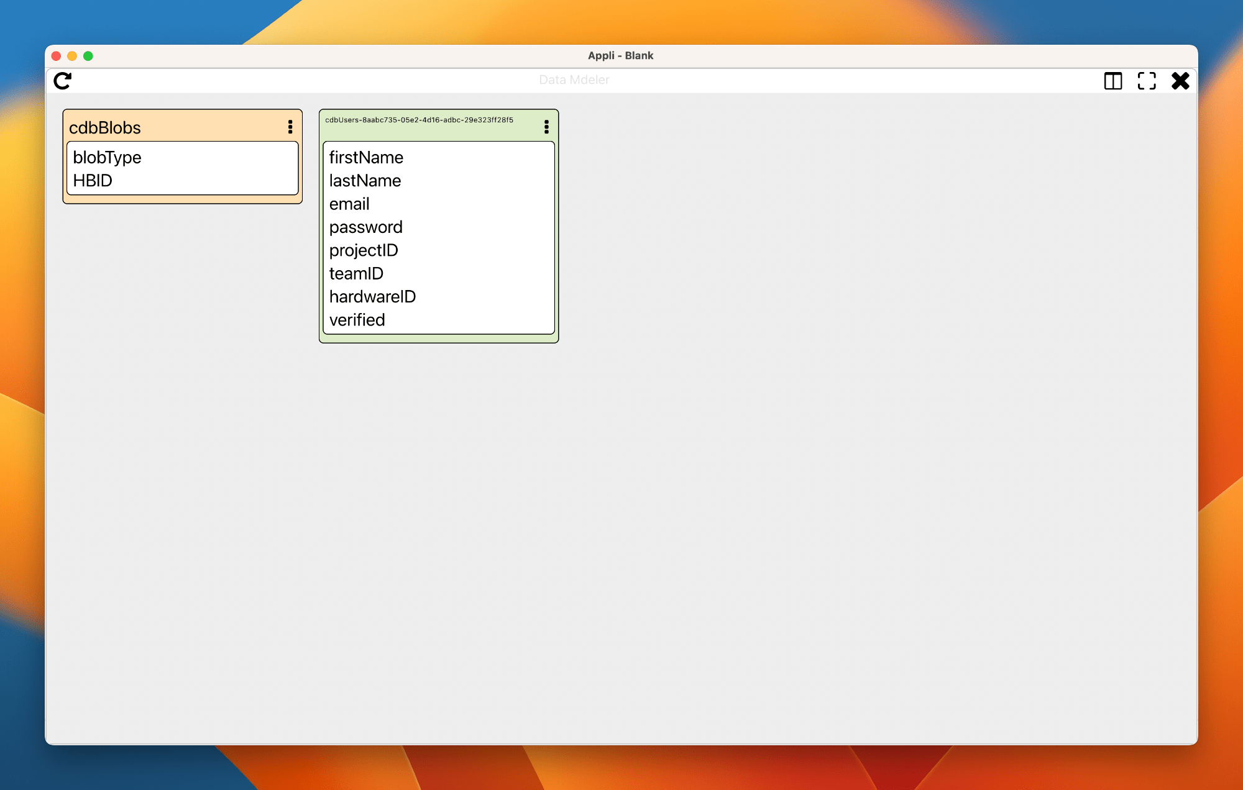Pick the verified field

357,320
